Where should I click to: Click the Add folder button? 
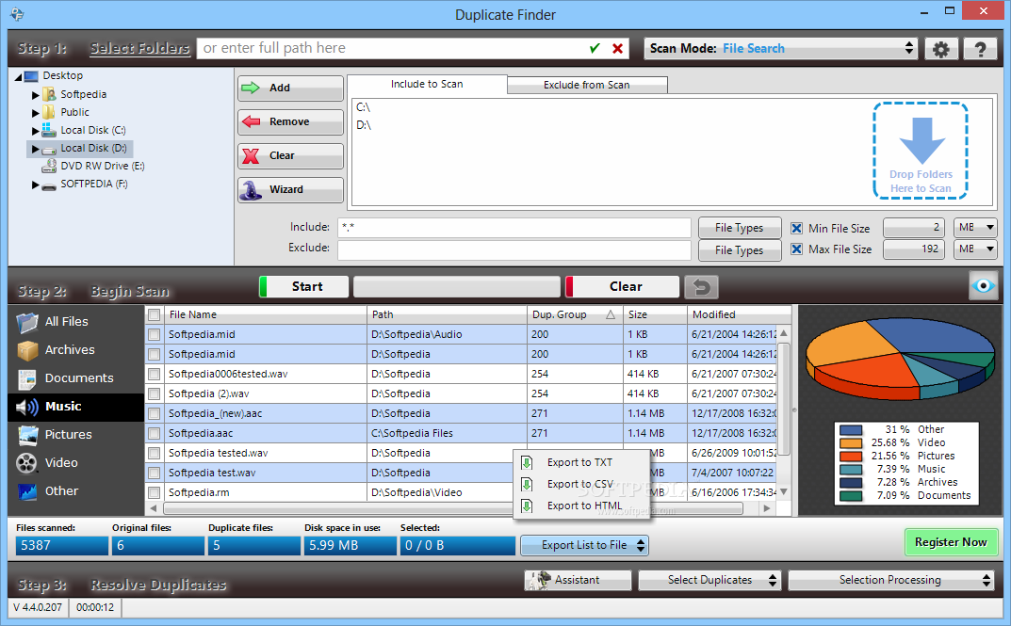click(290, 88)
